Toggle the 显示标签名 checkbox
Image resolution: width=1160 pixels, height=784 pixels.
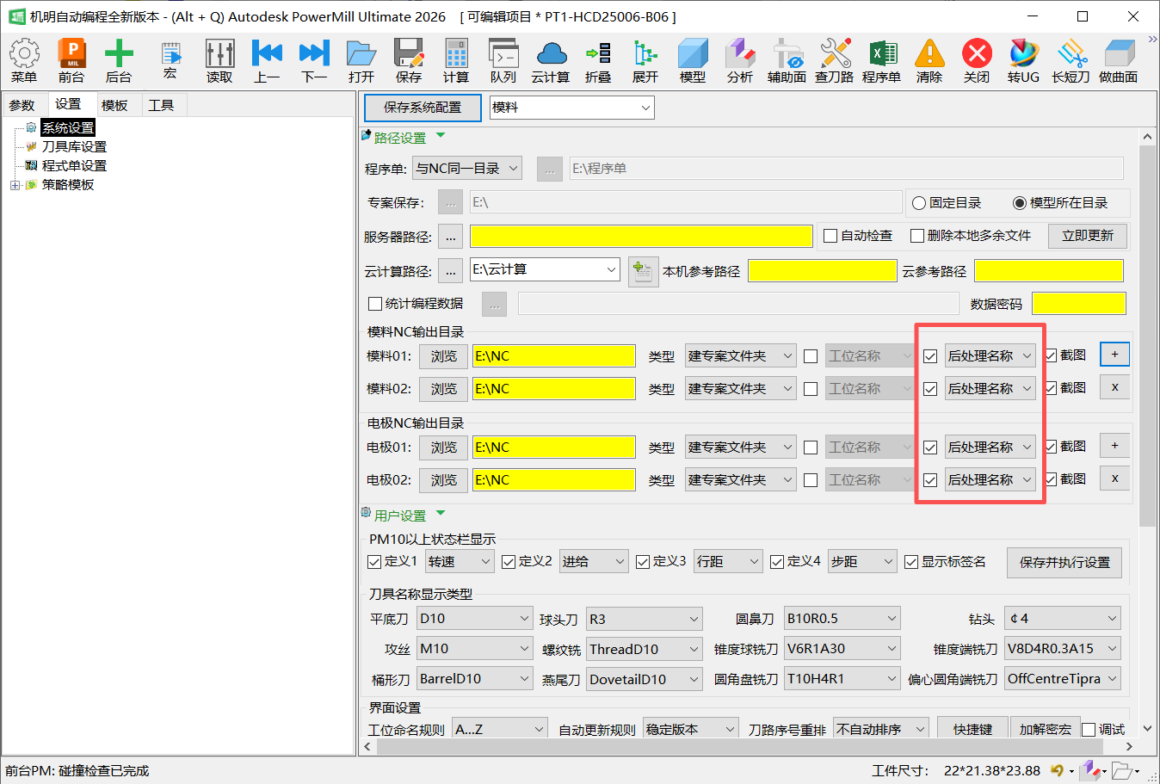point(911,562)
